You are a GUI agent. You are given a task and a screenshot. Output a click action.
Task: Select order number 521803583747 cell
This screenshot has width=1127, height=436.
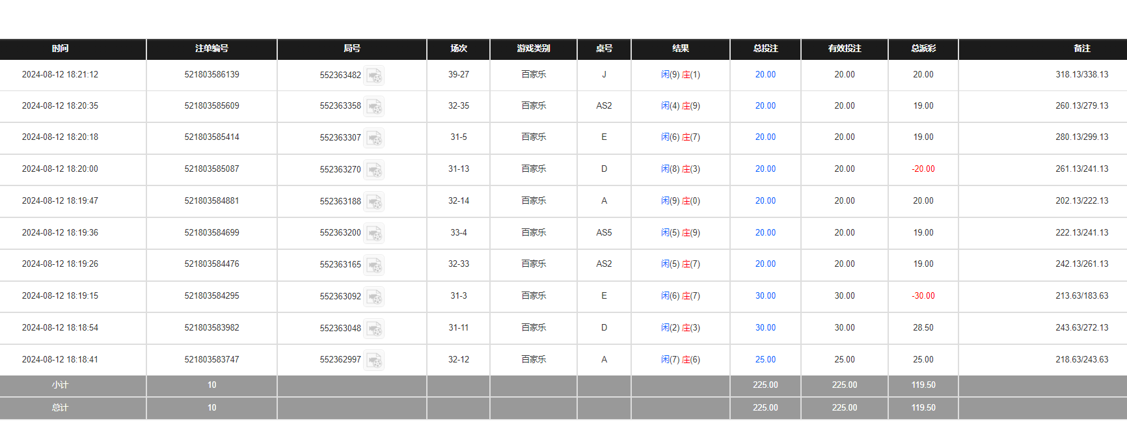click(x=211, y=360)
